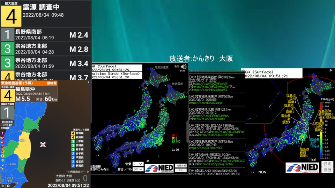Click the PGA[gal] color scale bar
Image resolution: width=335 pixels, height=188 pixels.
[321, 131]
